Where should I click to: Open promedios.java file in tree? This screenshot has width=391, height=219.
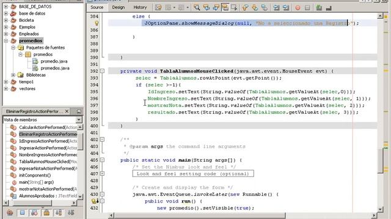click(55, 68)
